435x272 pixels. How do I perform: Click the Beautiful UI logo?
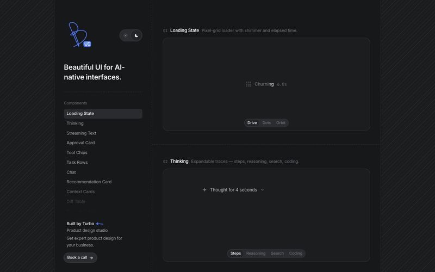80,35
